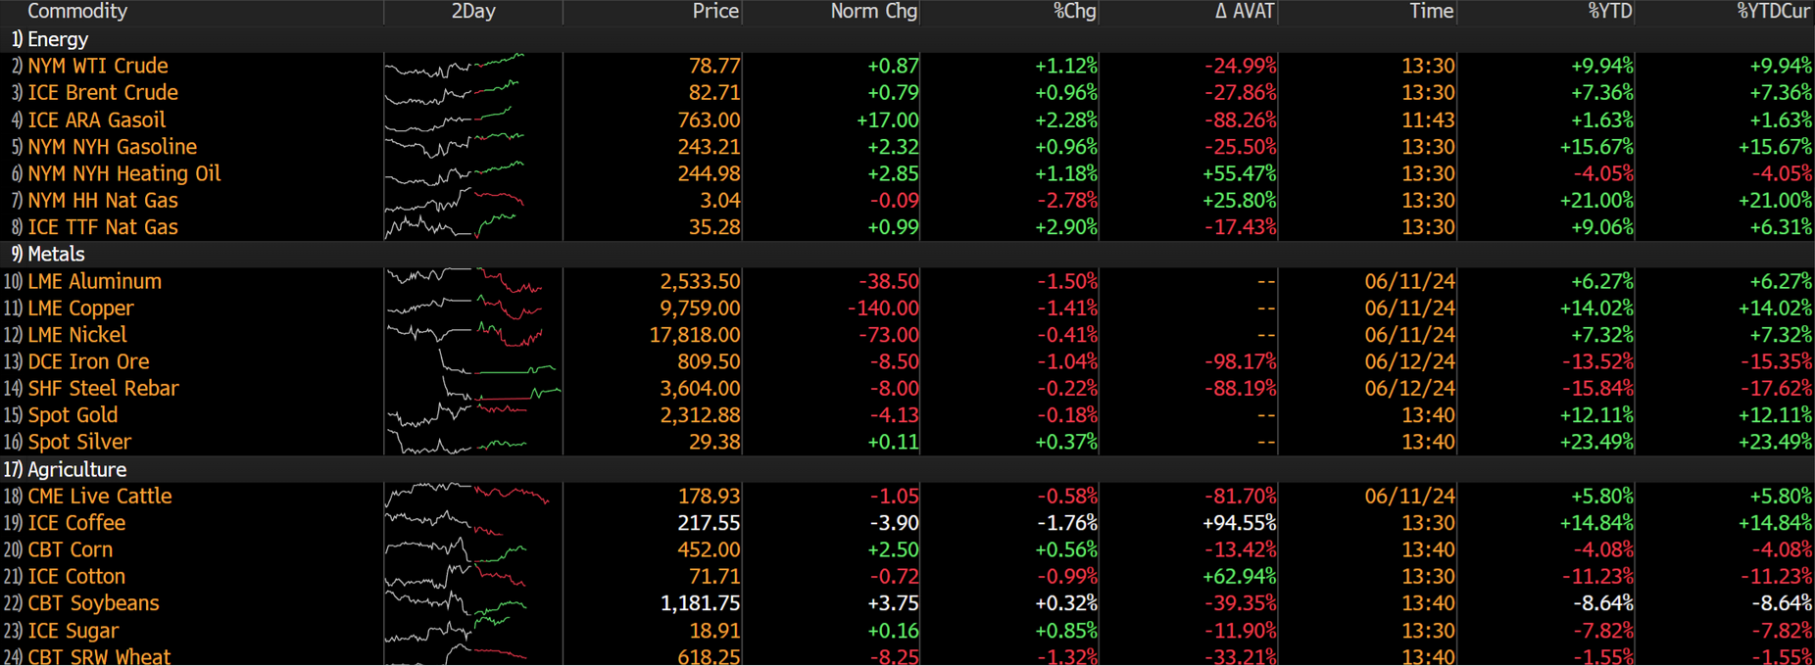Click SHF Steel Rebar name

104,388
